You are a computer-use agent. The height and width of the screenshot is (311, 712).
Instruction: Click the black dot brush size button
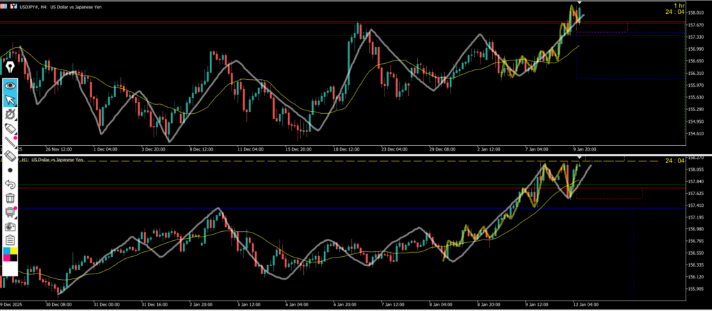click(10, 169)
